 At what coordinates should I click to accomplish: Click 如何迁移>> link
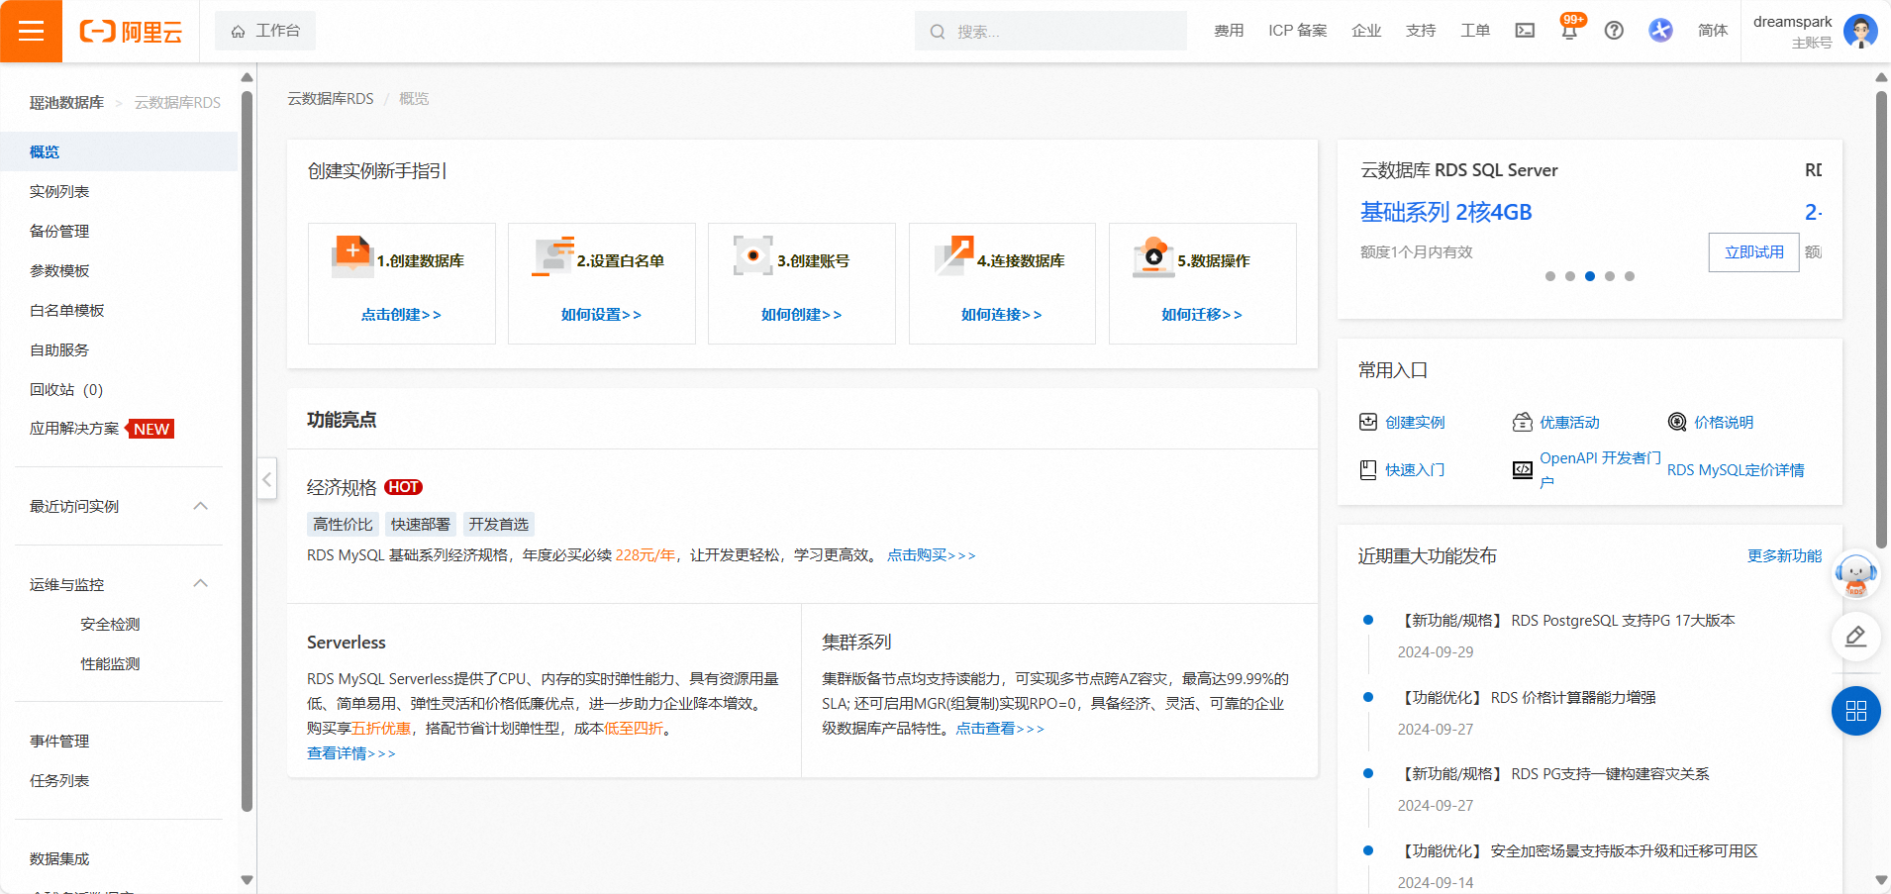pyautogui.click(x=1202, y=315)
